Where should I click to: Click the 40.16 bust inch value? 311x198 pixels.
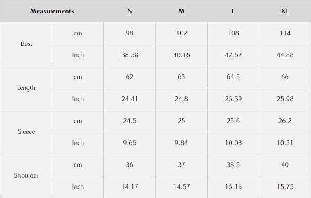pos(181,55)
